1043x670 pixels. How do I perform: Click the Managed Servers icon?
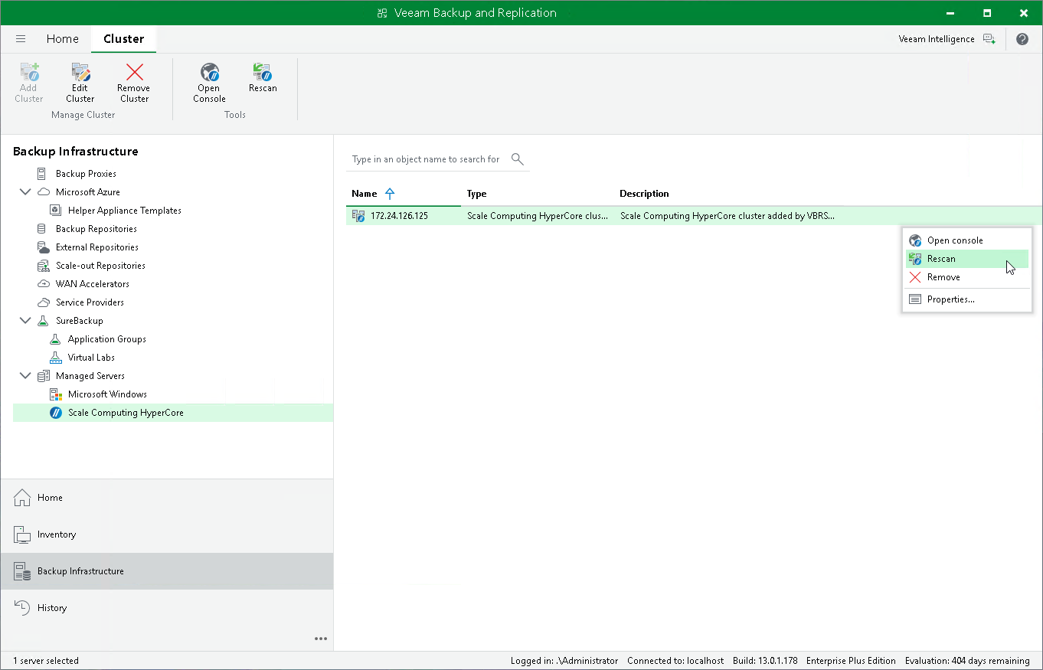[x=43, y=376]
